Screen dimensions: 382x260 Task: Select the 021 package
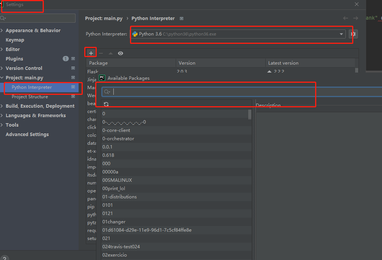176,238
